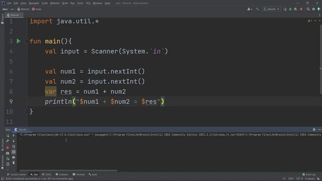Viewport: 322px width, 181px height.
Task: Click the CRLF line separator status entry
Action: [291, 179]
